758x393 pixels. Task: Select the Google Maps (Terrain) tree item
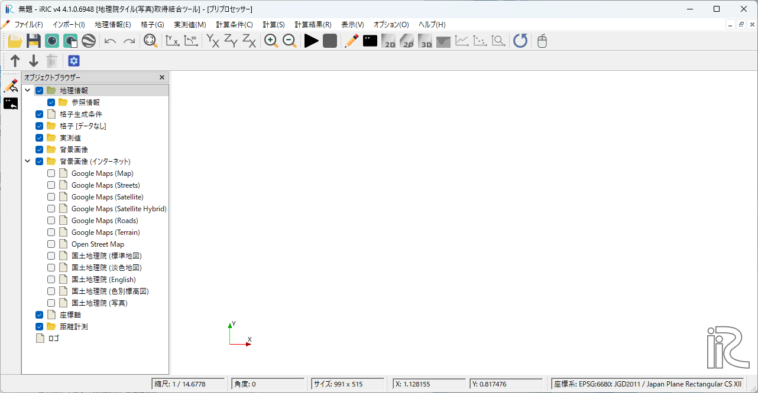coord(106,232)
